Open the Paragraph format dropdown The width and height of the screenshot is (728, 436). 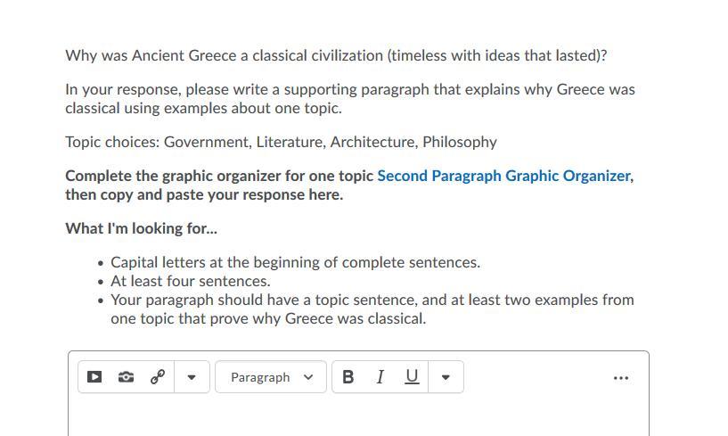[x=271, y=377]
